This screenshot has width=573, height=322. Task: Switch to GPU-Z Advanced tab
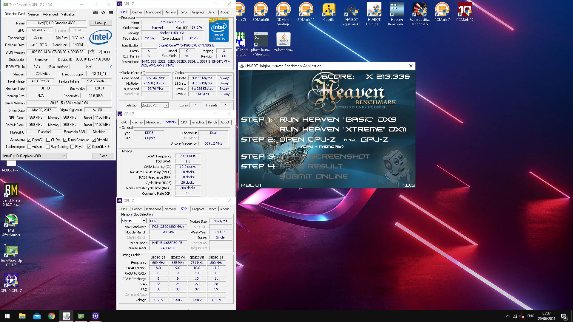pyautogui.click(x=50, y=14)
